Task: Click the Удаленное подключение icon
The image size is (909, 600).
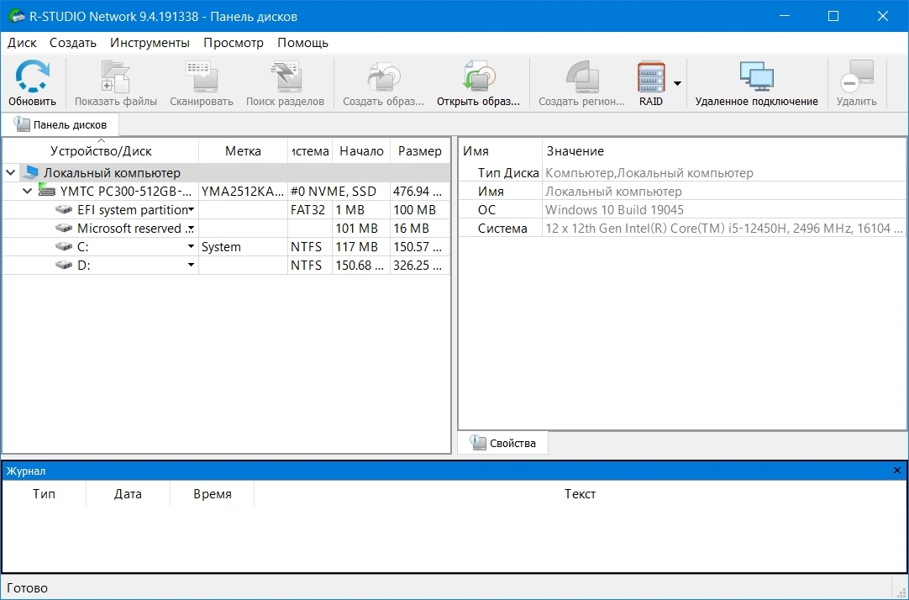Action: click(x=757, y=76)
